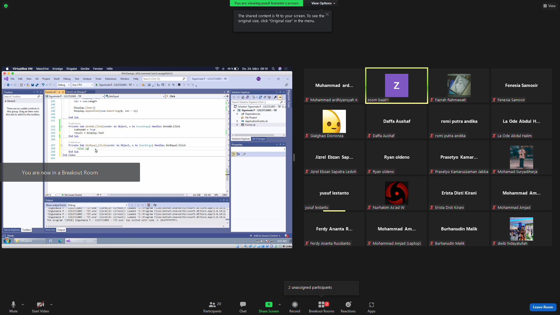Start recording with the Record button

(x=295, y=307)
